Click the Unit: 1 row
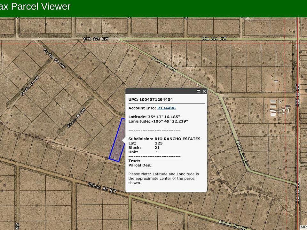This screenshot has height=230, width=307. 143,152
